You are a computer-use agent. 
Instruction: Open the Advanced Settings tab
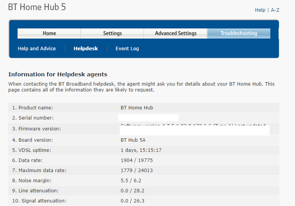coord(176,33)
